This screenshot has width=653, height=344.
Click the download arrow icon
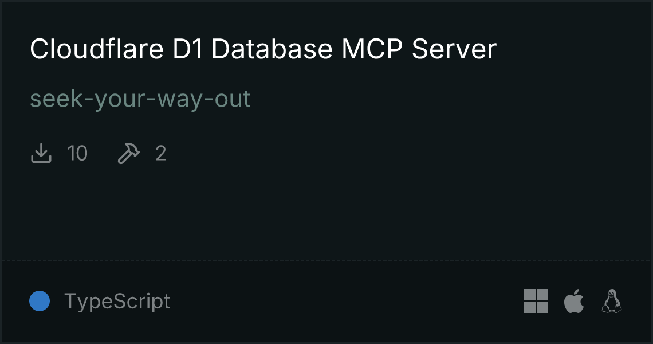pyautogui.click(x=41, y=153)
